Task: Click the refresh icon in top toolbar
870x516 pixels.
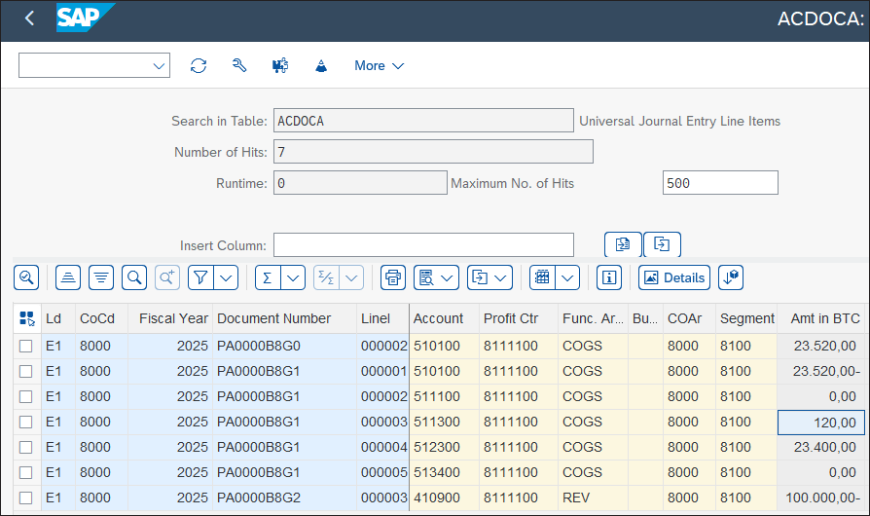Action: pos(199,65)
